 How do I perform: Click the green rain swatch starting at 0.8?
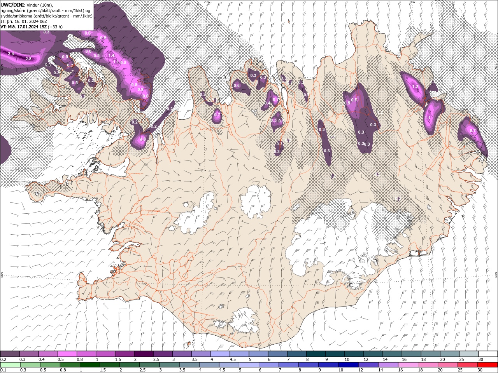point(70,364)
